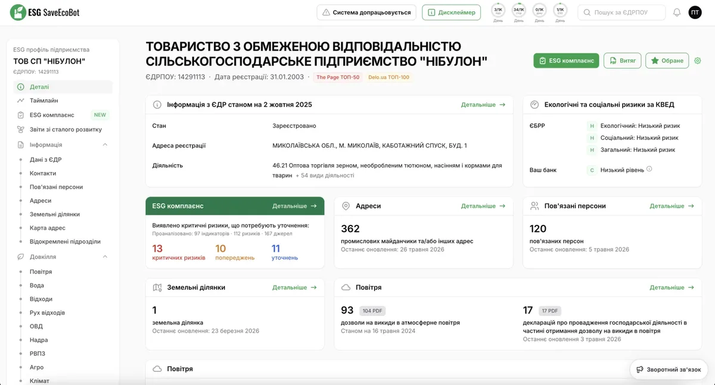The image size is (715, 385).
Task: Select Земельні ділянки sidebar item
Action: [x=55, y=214]
